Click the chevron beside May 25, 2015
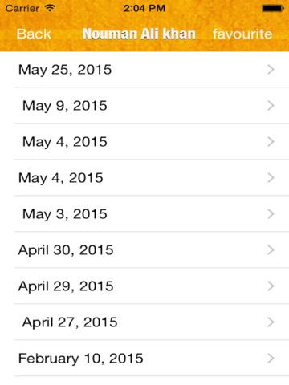This screenshot has height=385, width=289. pyautogui.click(x=271, y=70)
